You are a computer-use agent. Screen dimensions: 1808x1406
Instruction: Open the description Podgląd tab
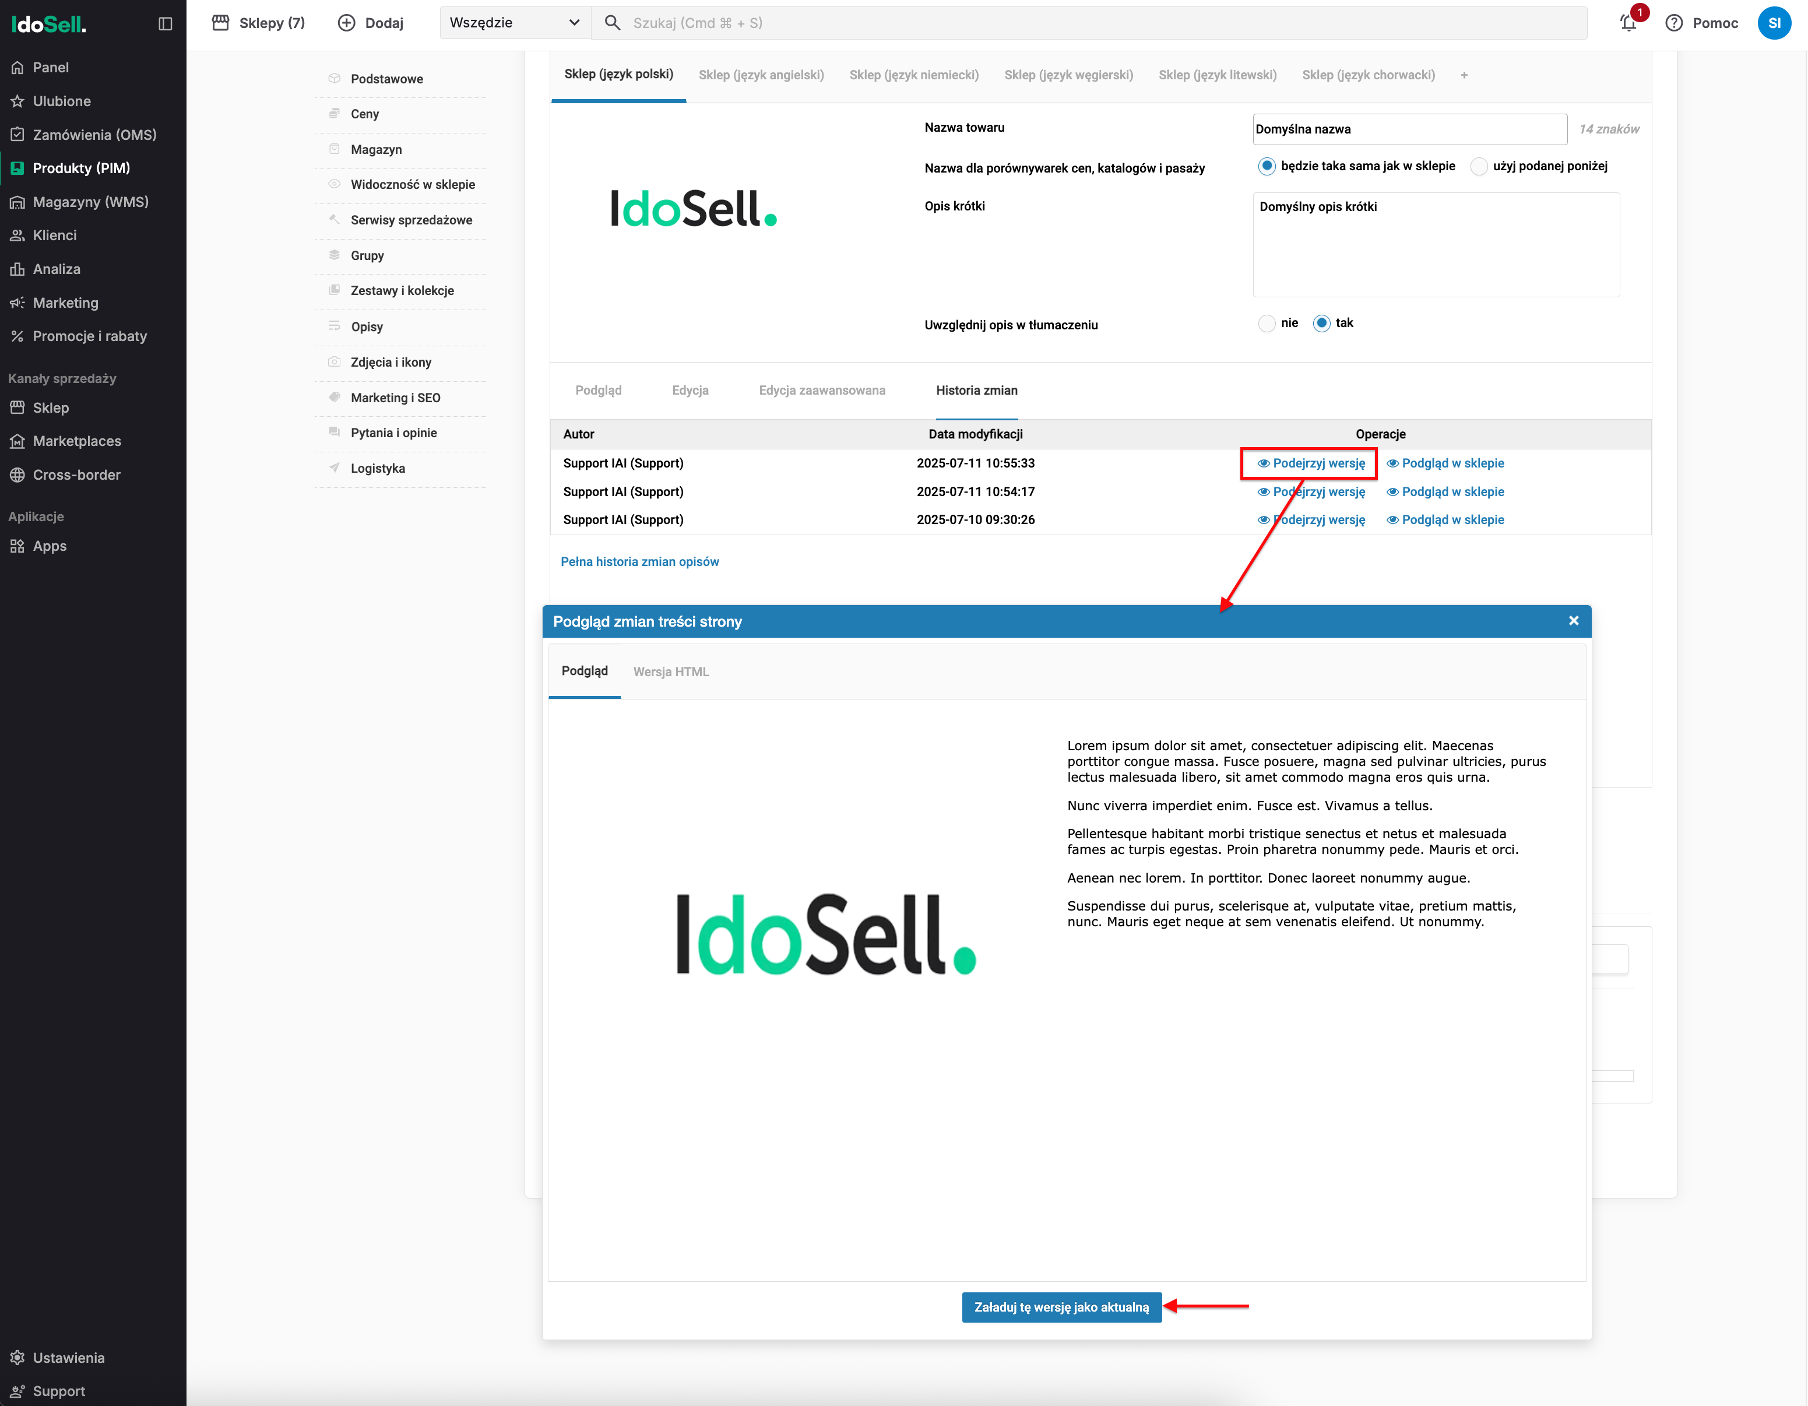pyautogui.click(x=599, y=391)
